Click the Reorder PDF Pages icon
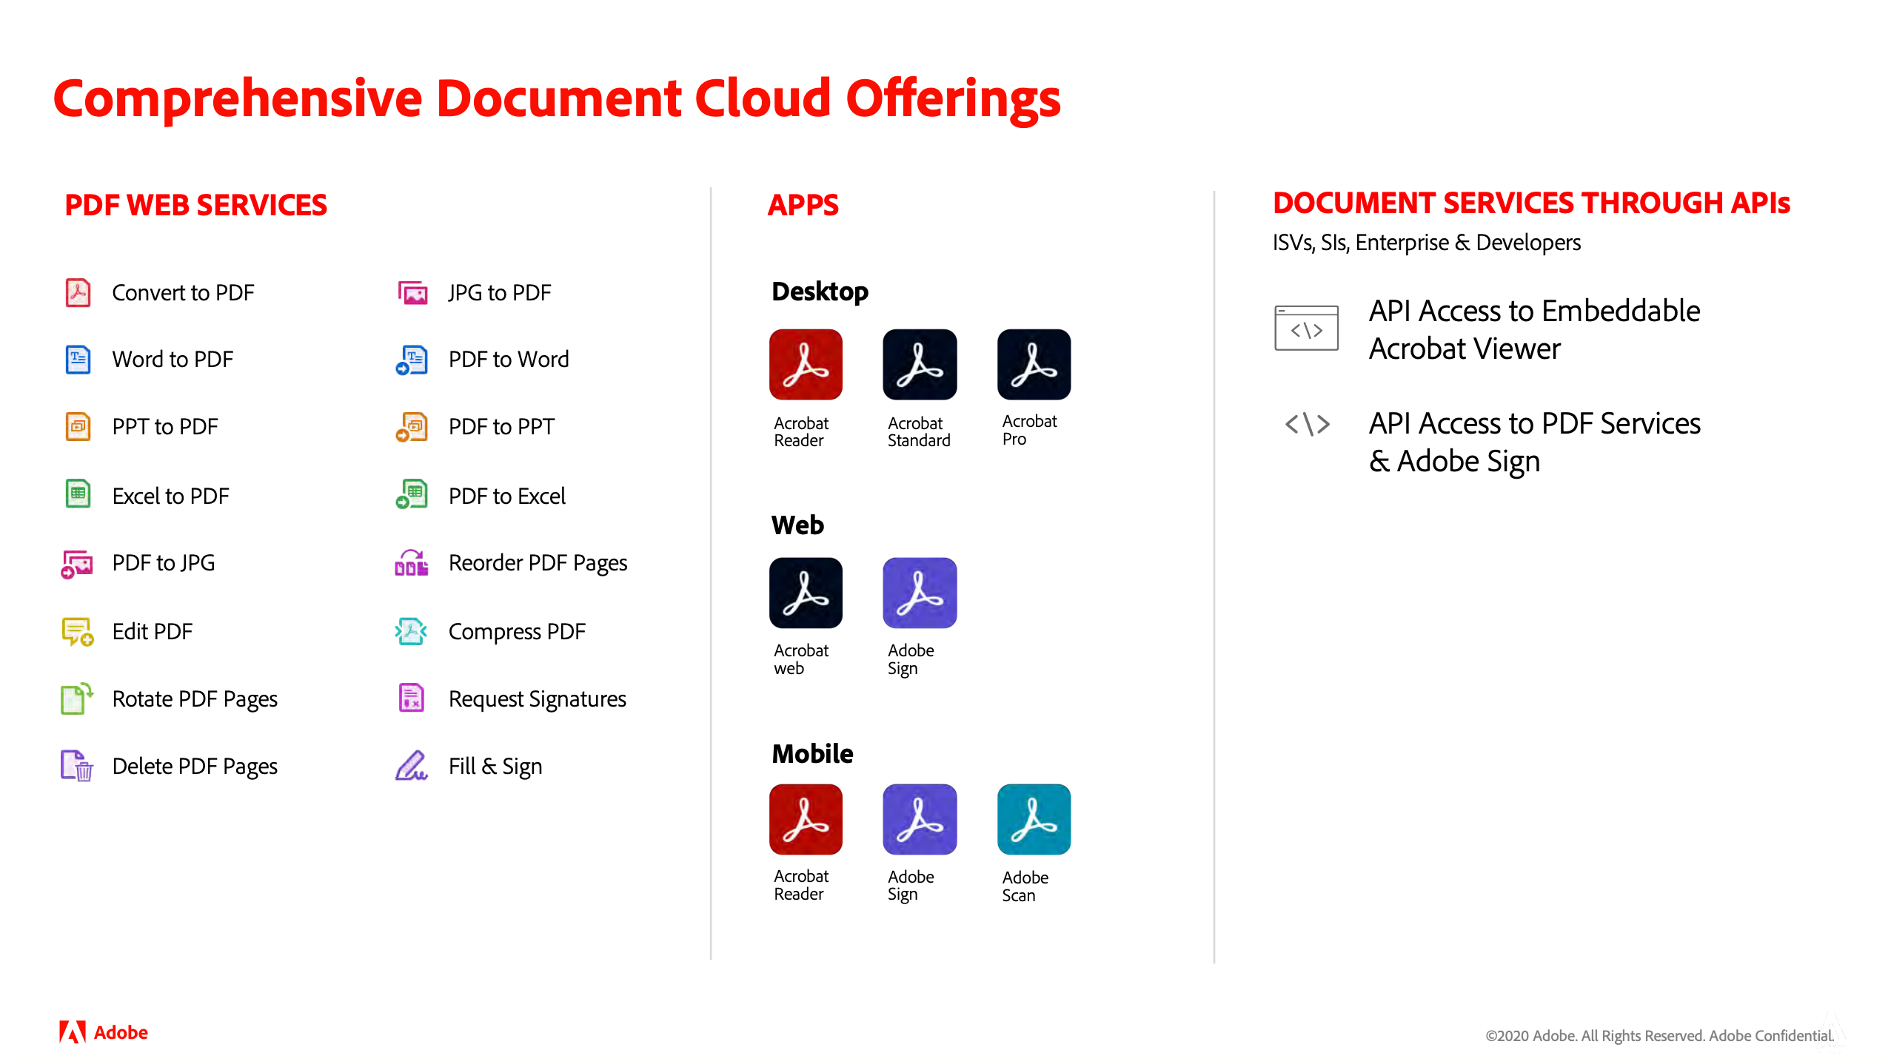 click(x=411, y=563)
